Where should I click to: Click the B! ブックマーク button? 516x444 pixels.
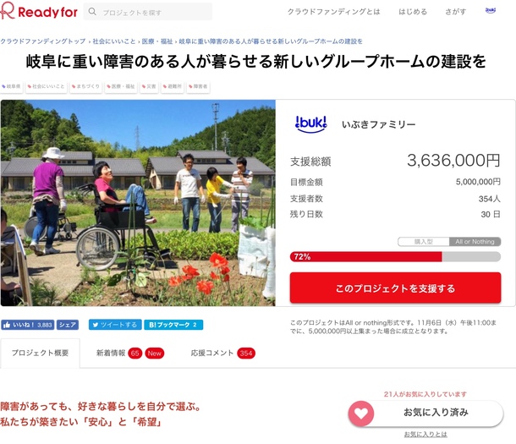[173, 325]
